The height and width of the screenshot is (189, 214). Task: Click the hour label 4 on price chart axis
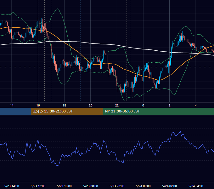pos(196,106)
